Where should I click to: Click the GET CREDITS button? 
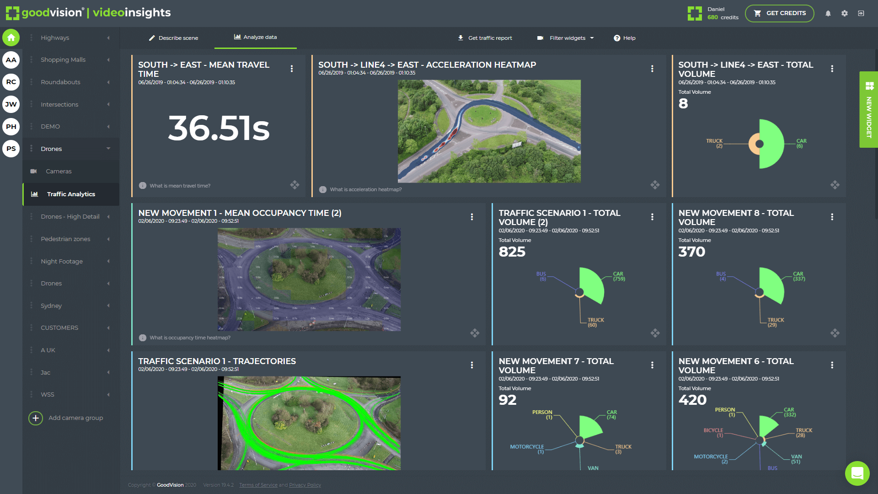779,13
